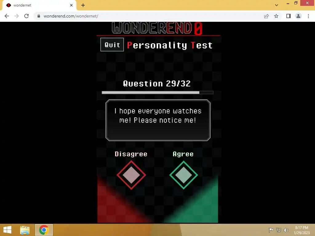Click the Quit button on the Personality Test

(112, 45)
